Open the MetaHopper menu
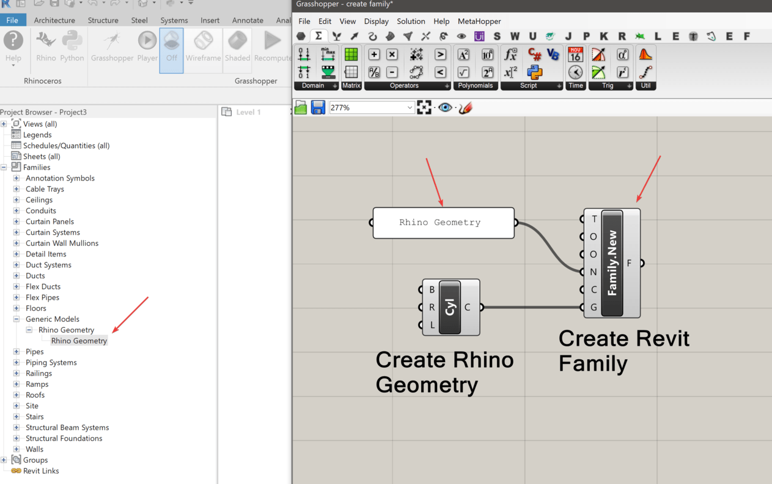 (x=479, y=21)
